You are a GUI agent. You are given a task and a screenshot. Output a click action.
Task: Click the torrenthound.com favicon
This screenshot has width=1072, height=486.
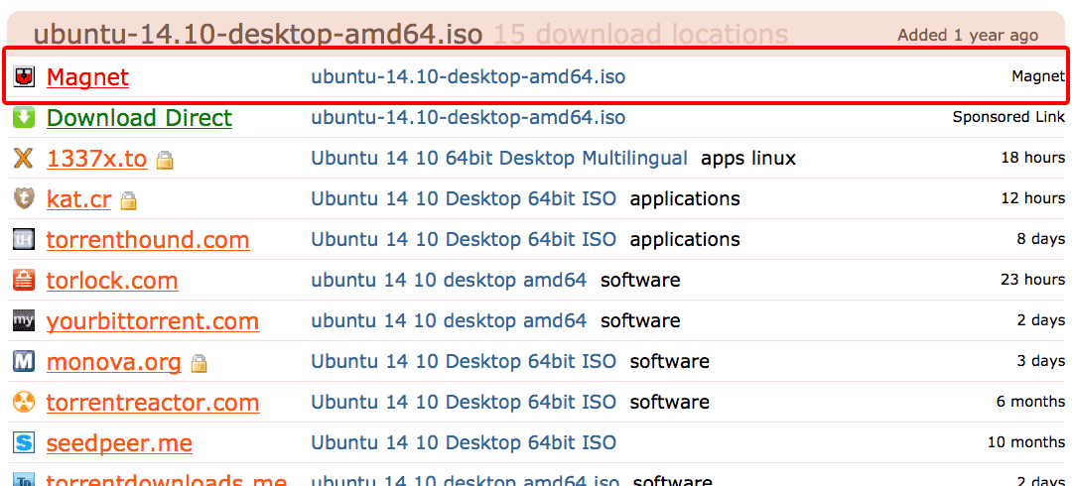point(24,240)
